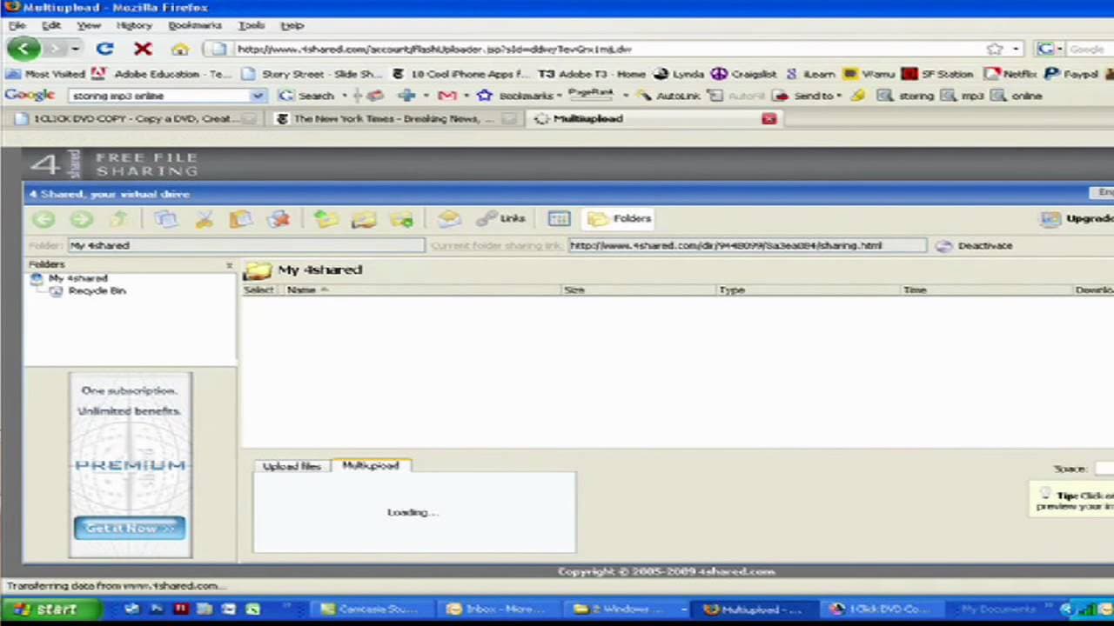Click Get it Now premium button
Viewport: 1114px width, 626px height.
[x=130, y=528]
